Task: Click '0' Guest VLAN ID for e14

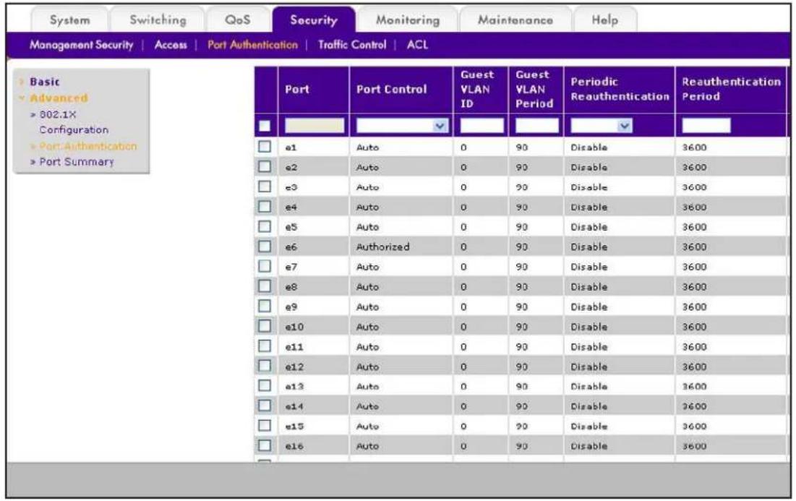Action: click(463, 406)
